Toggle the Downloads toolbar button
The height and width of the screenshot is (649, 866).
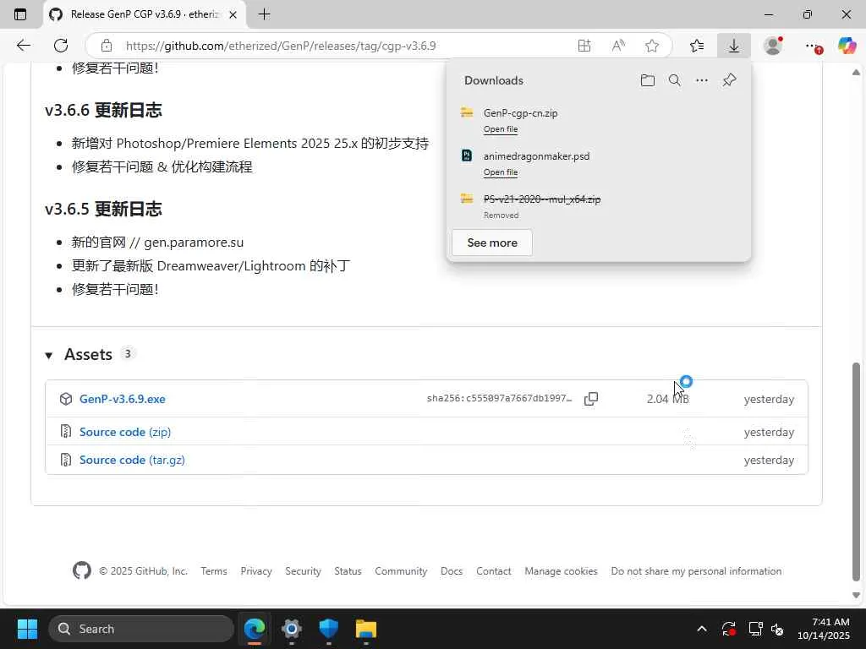[x=733, y=46]
